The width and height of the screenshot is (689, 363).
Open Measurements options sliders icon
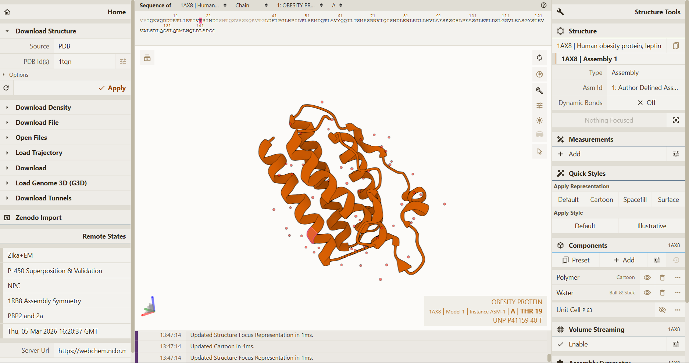click(x=676, y=154)
